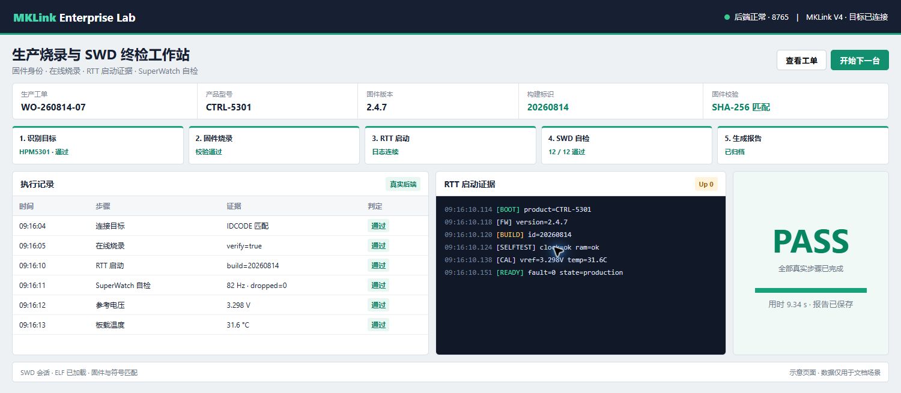901x393 pixels.
Task: Click the Up 0 channel badge
Action: pos(706,184)
